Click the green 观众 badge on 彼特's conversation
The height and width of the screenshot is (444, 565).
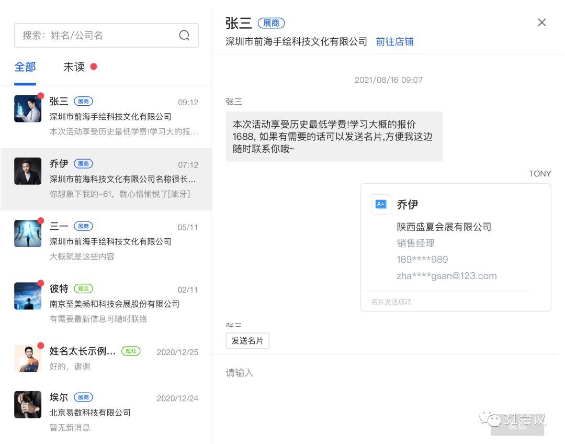tap(84, 288)
